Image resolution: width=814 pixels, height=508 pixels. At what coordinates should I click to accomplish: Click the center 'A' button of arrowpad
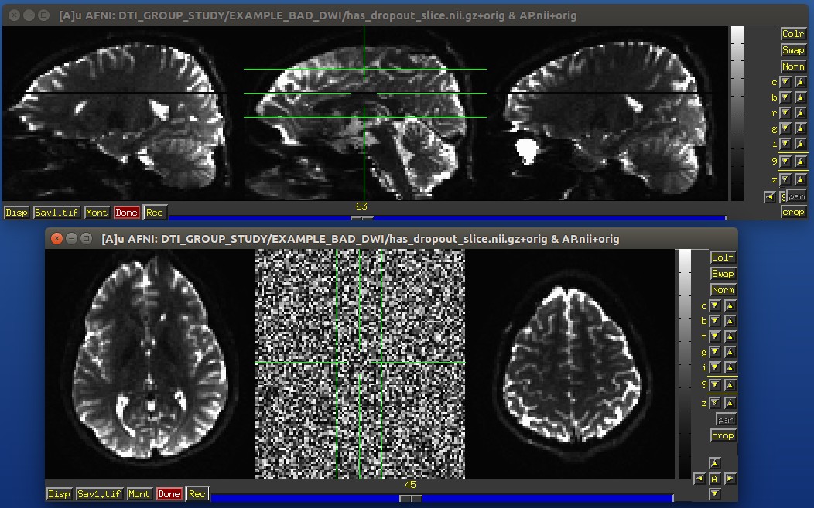pyautogui.click(x=714, y=479)
